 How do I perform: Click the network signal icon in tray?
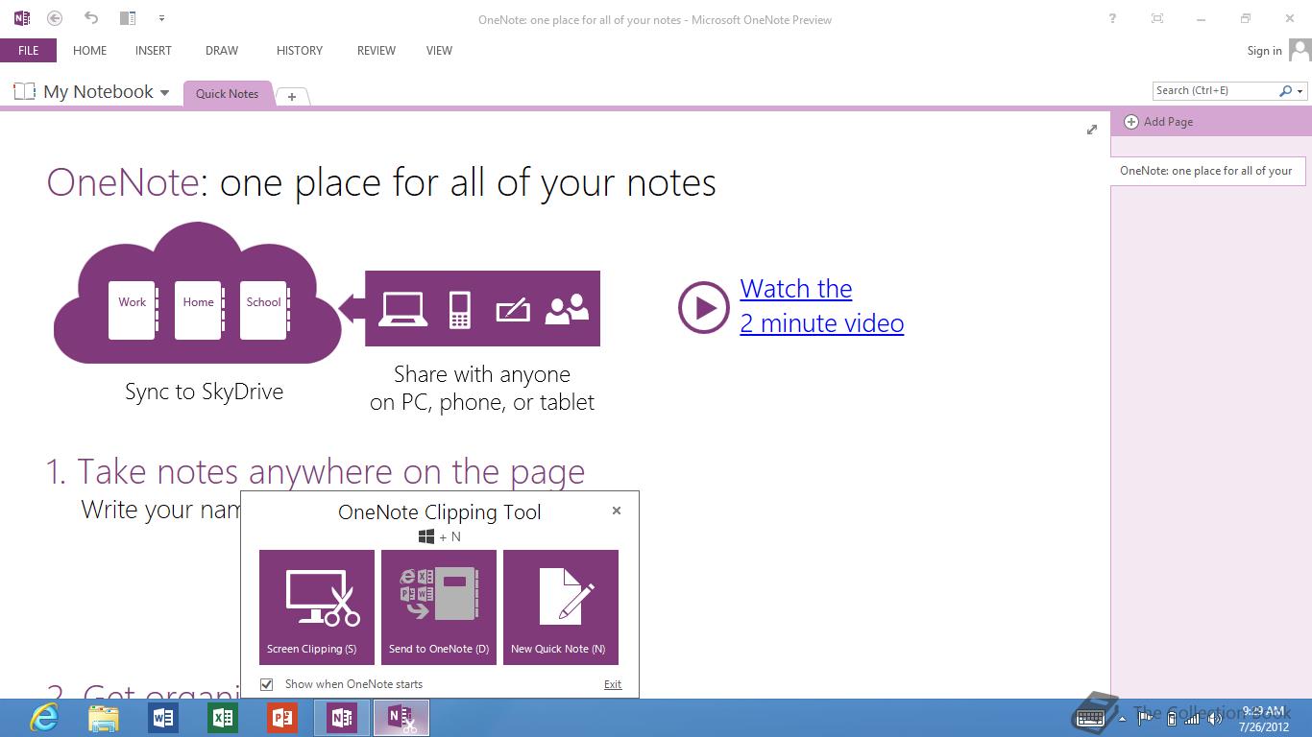click(x=1192, y=719)
